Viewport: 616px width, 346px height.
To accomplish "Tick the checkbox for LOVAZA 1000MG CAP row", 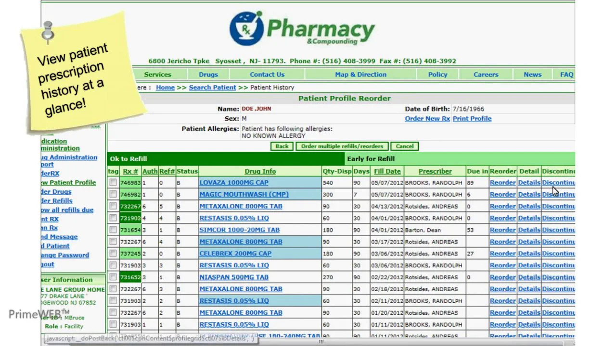I will (x=113, y=183).
